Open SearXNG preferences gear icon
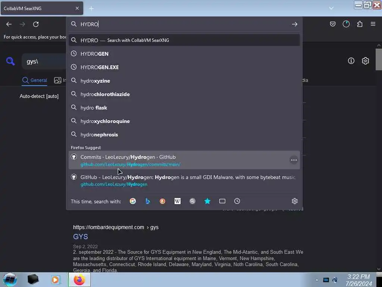The height and width of the screenshot is (287, 382). (x=366, y=61)
